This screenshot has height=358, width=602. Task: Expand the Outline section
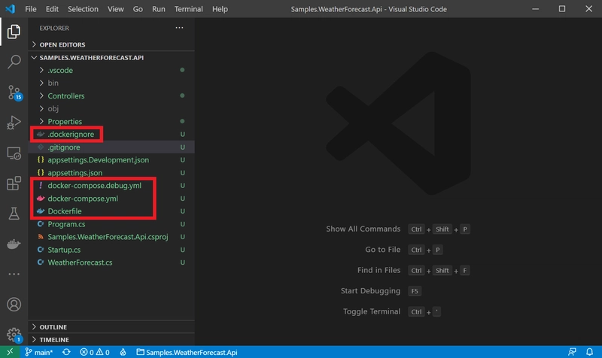(x=111, y=327)
